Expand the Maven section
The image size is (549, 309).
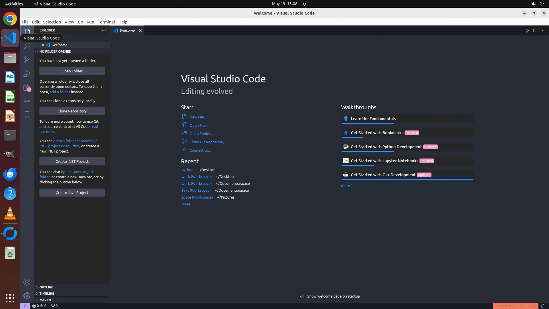45,300
